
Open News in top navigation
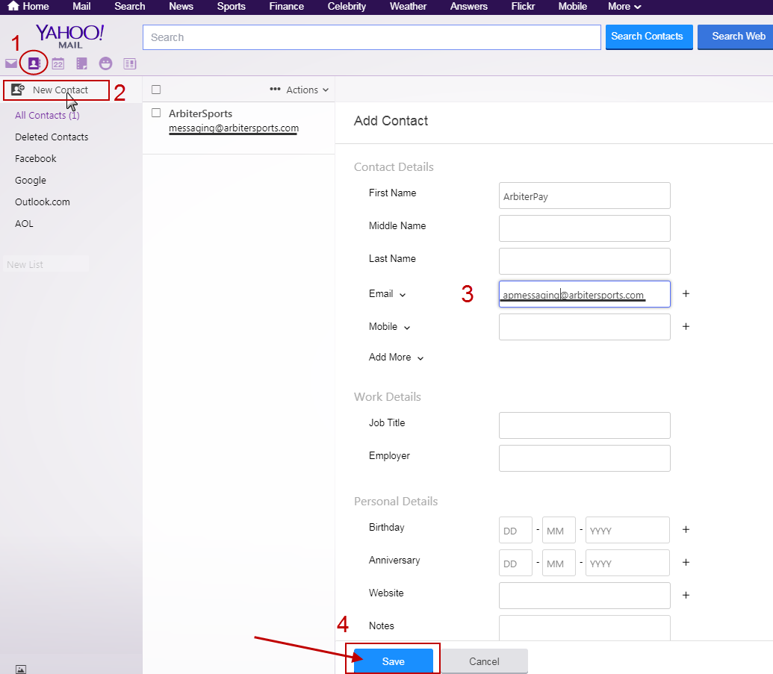point(181,7)
